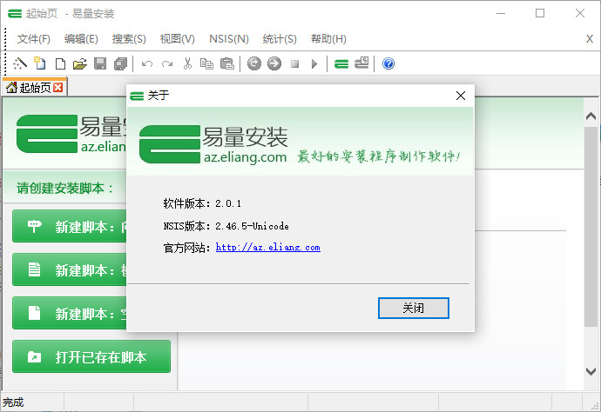Click the 关闭 button in About dialog
This screenshot has width=601, height=412.
(413, 308)
